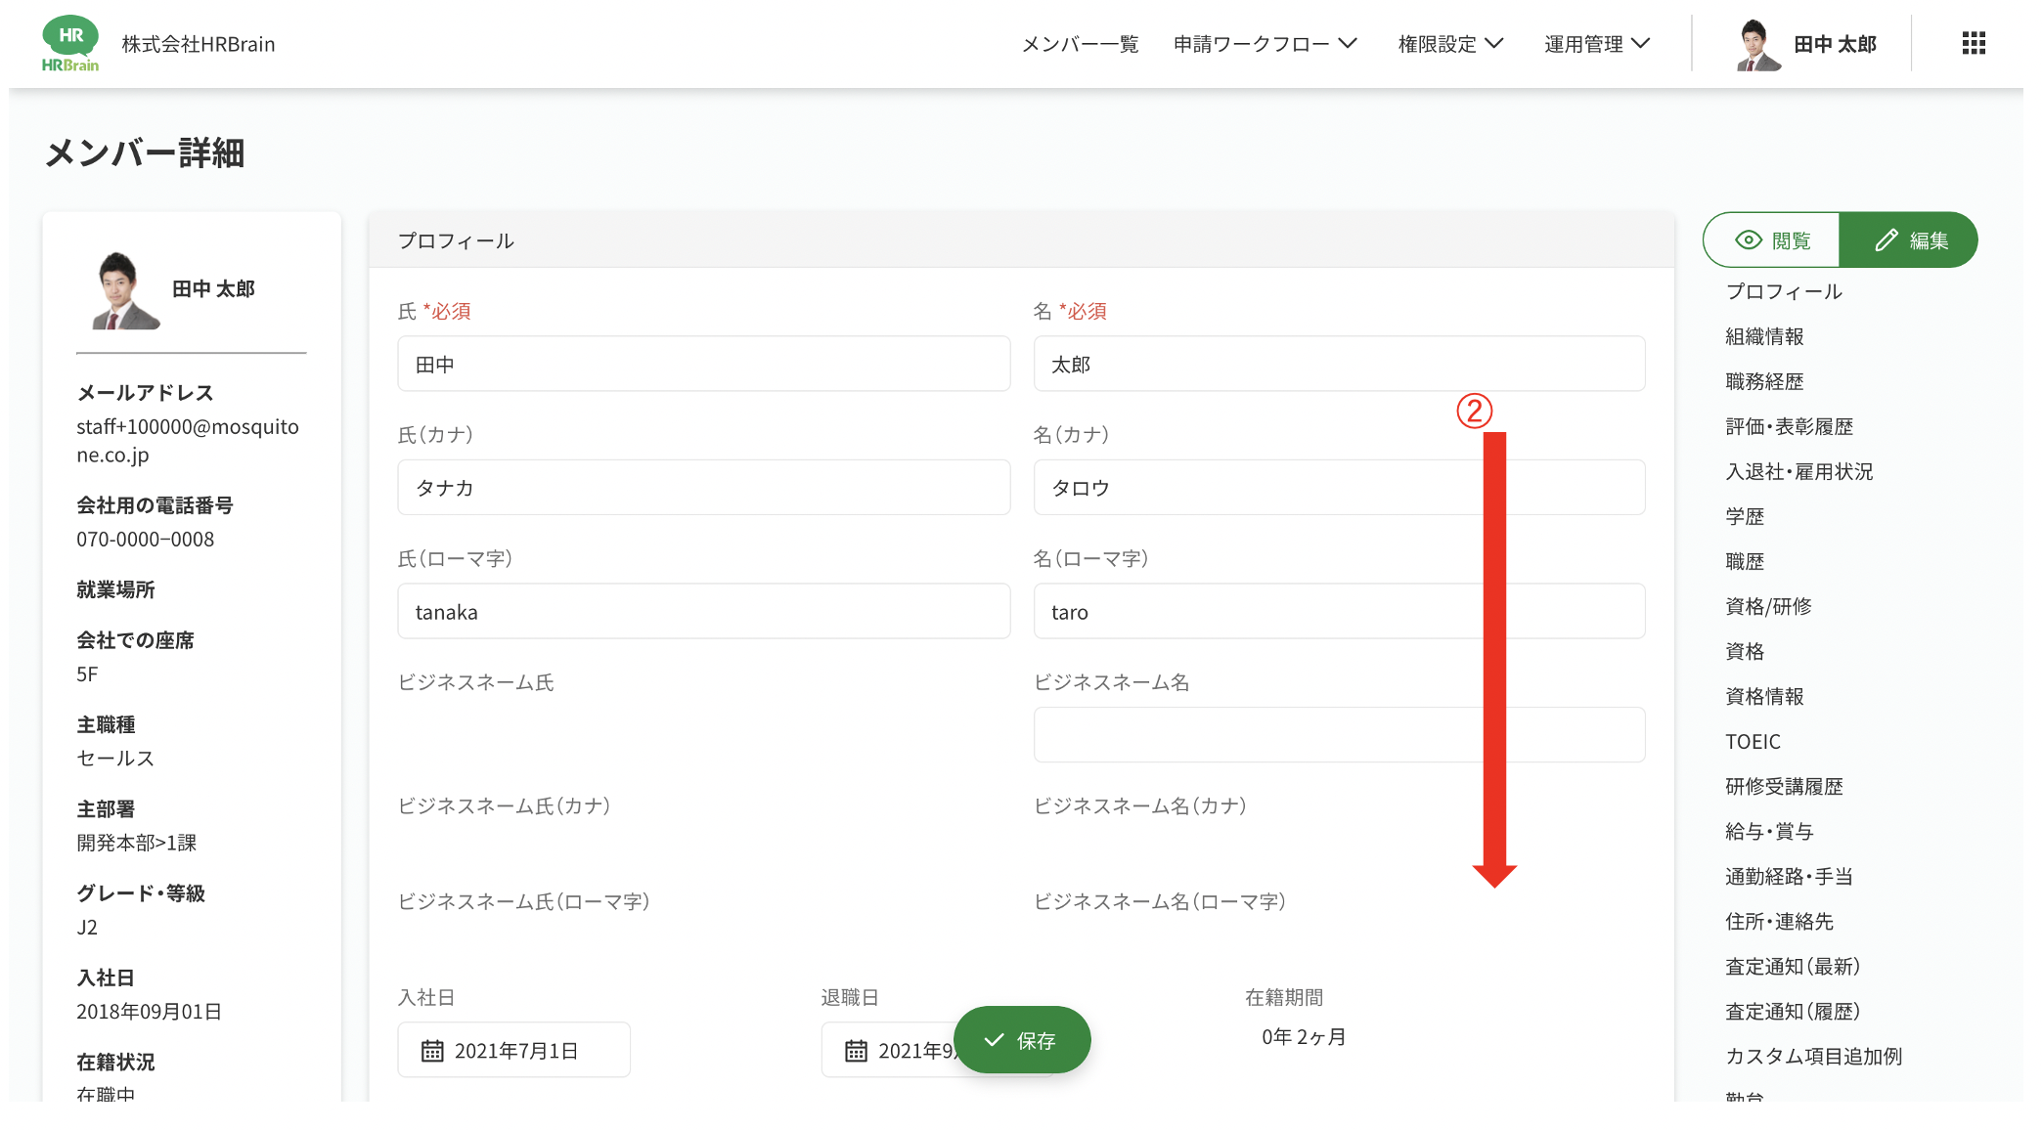Jump to TOEIC section

coord(1753,741)
